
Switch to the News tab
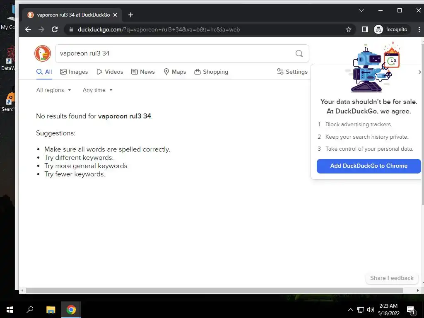tap(143, 72)
